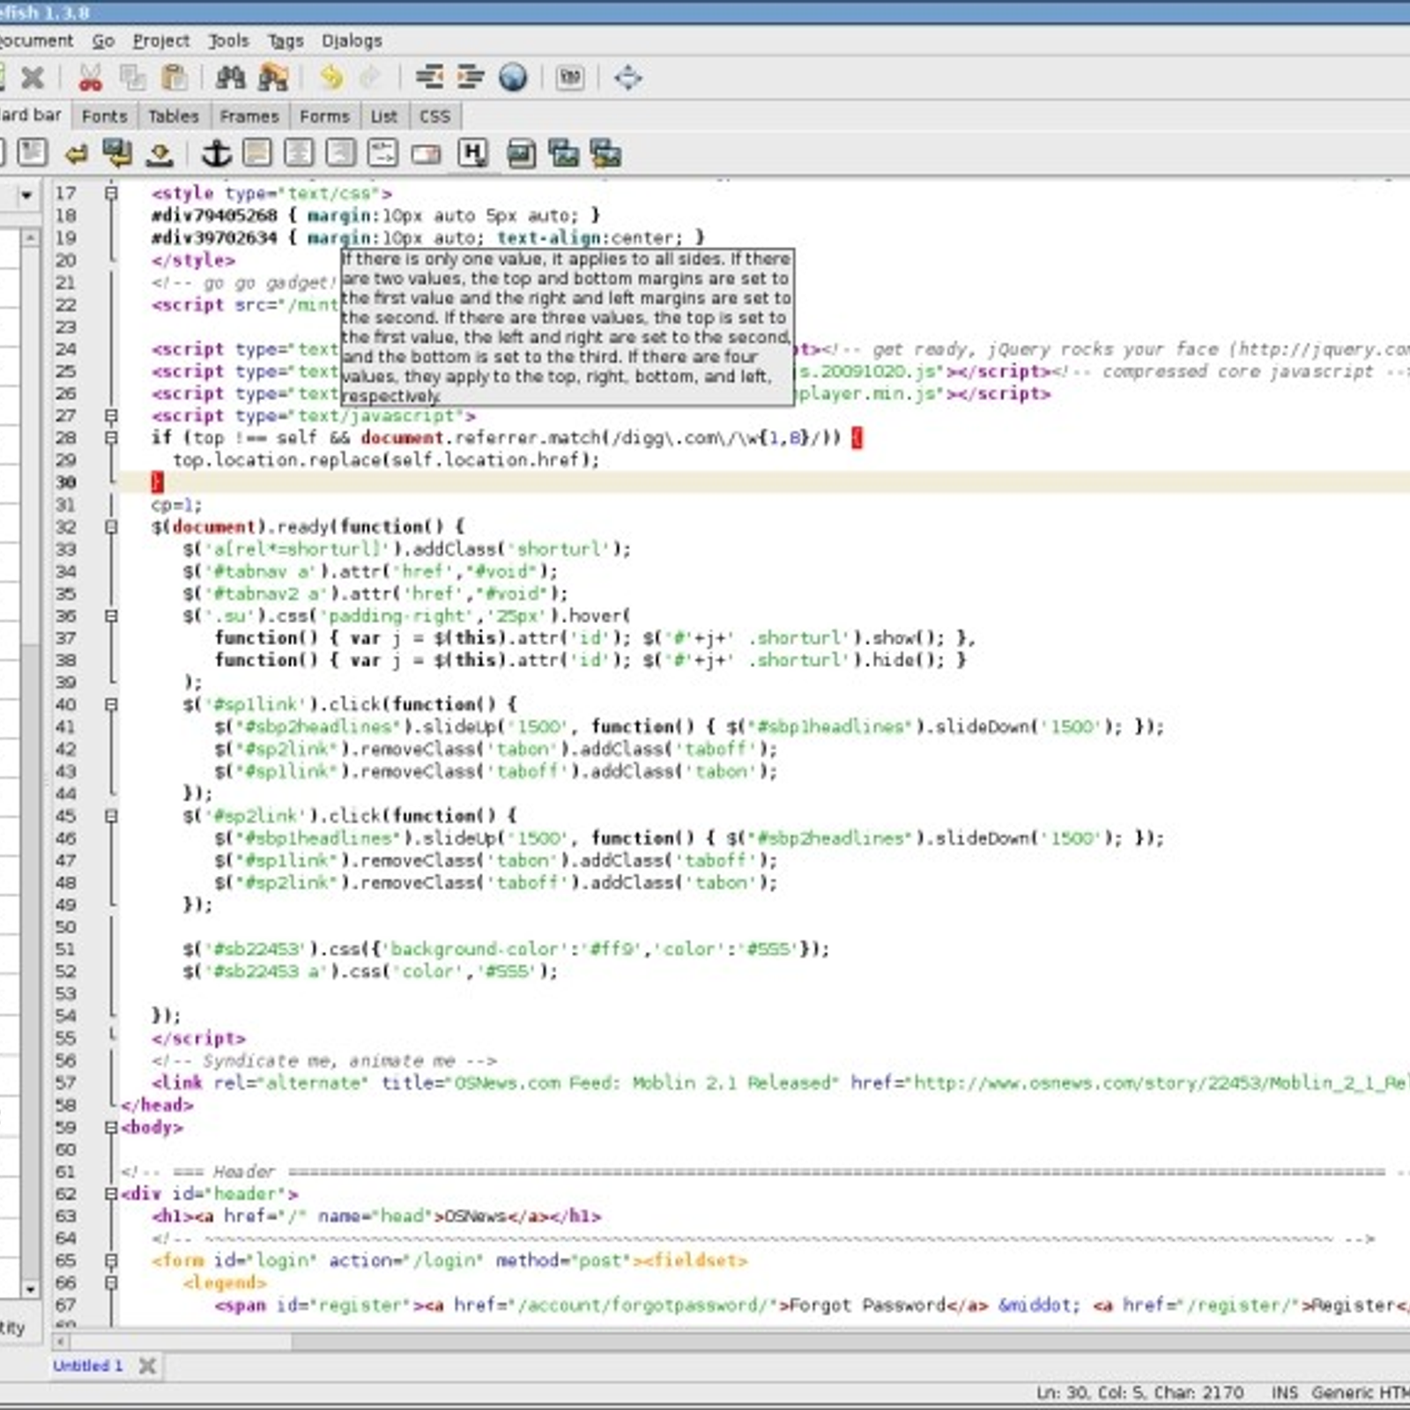Click the Copy icon
The width and height of the screenshot is (1410, 1410).
tap(132, 78)
